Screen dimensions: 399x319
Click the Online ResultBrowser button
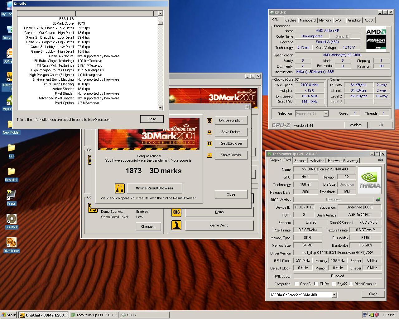coord(155,188)
